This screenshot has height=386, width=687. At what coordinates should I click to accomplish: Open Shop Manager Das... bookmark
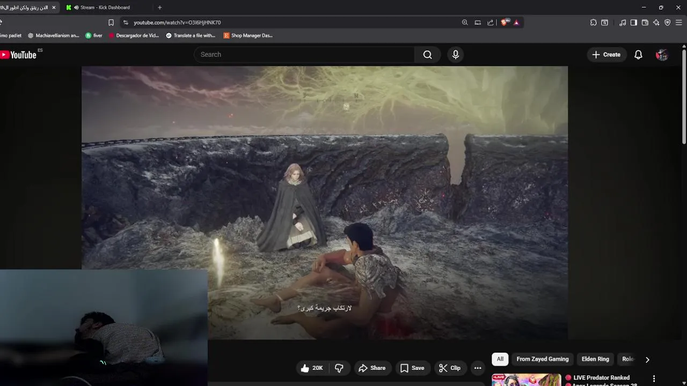(x=248, y=35)
